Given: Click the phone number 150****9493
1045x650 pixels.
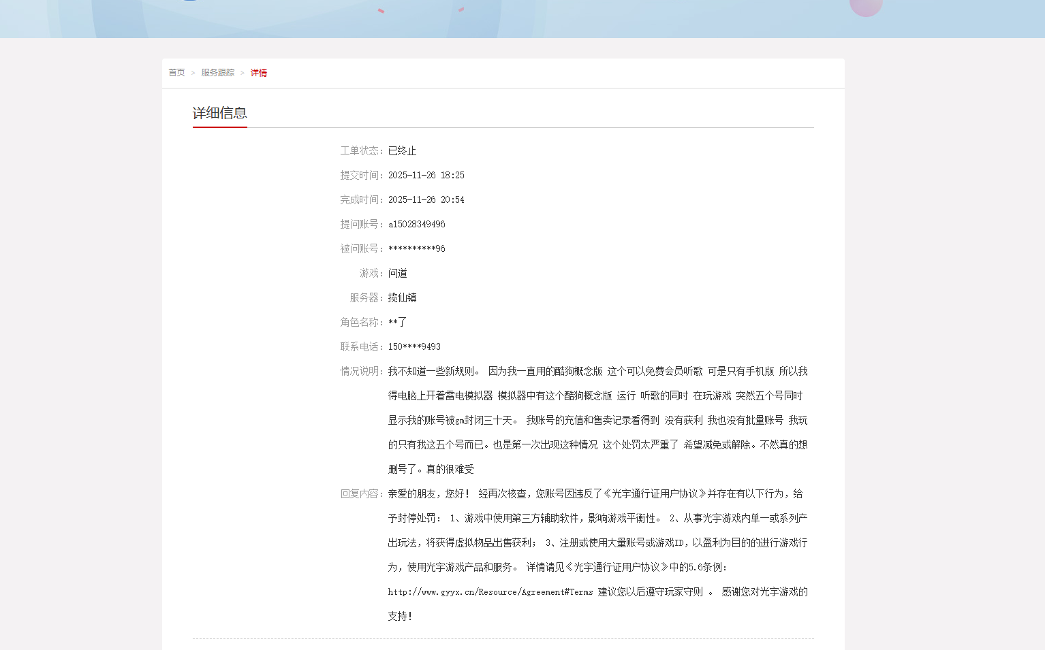Looking at the screenshot, I should click(414, 347).
